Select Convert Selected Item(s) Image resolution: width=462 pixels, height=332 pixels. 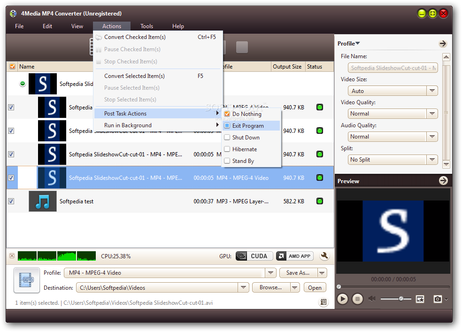click(158, 76)
